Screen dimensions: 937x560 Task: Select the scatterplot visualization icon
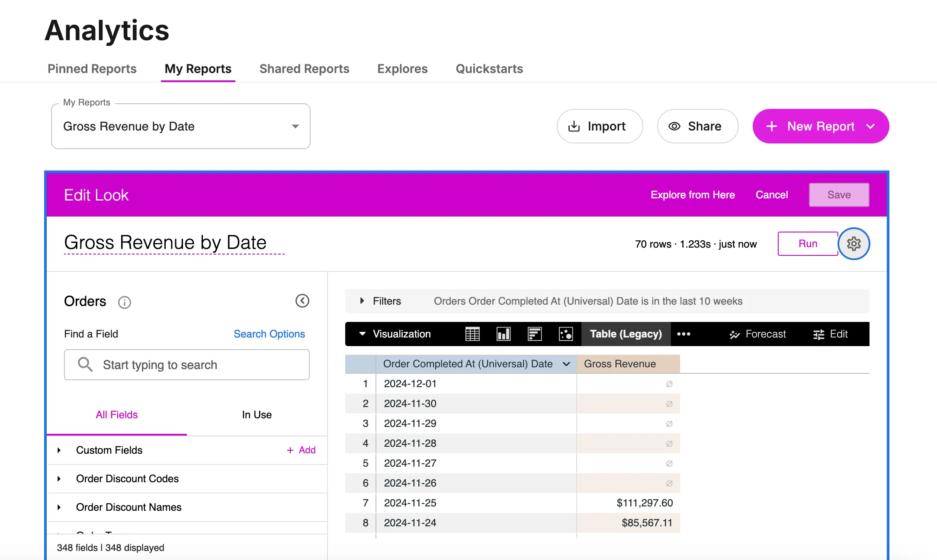tap(566, 334)
